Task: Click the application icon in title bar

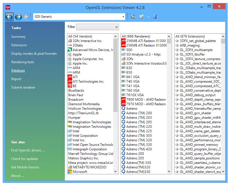Action: click(x=8, y=7)
